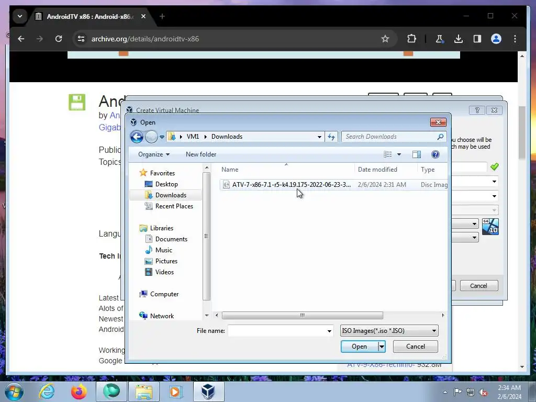The image size is (536, 402).
Task: Open the Chrome three-dot menu
Action: (515, 39)
